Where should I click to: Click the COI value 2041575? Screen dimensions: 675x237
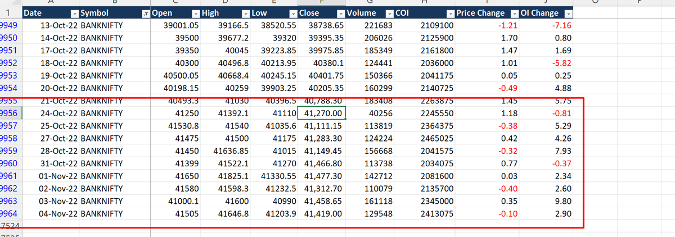point(437,151)
